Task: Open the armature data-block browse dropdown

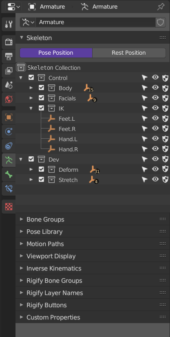Action: (x=28, y=22)
